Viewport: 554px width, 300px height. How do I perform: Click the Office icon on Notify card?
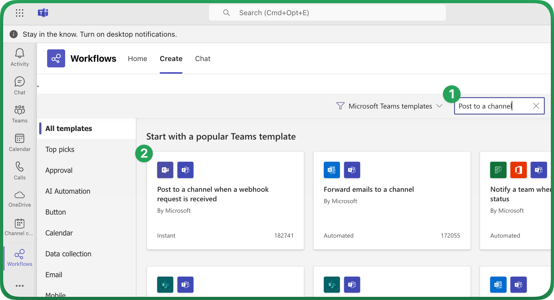pyautogui.click(x=519, y=170)
